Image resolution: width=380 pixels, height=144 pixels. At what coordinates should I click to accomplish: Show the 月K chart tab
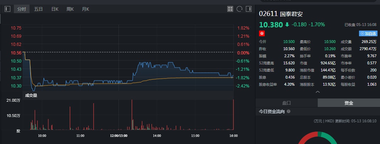pos(85,9)
